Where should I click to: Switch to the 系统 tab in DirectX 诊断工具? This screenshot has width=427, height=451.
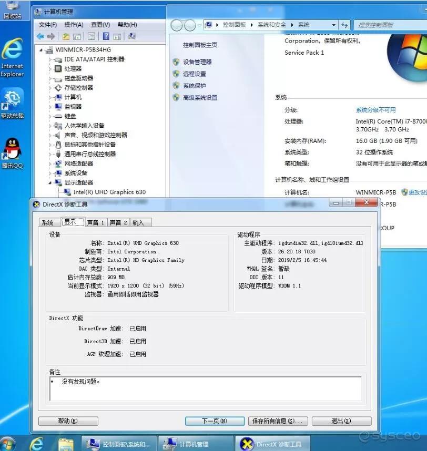48,222
